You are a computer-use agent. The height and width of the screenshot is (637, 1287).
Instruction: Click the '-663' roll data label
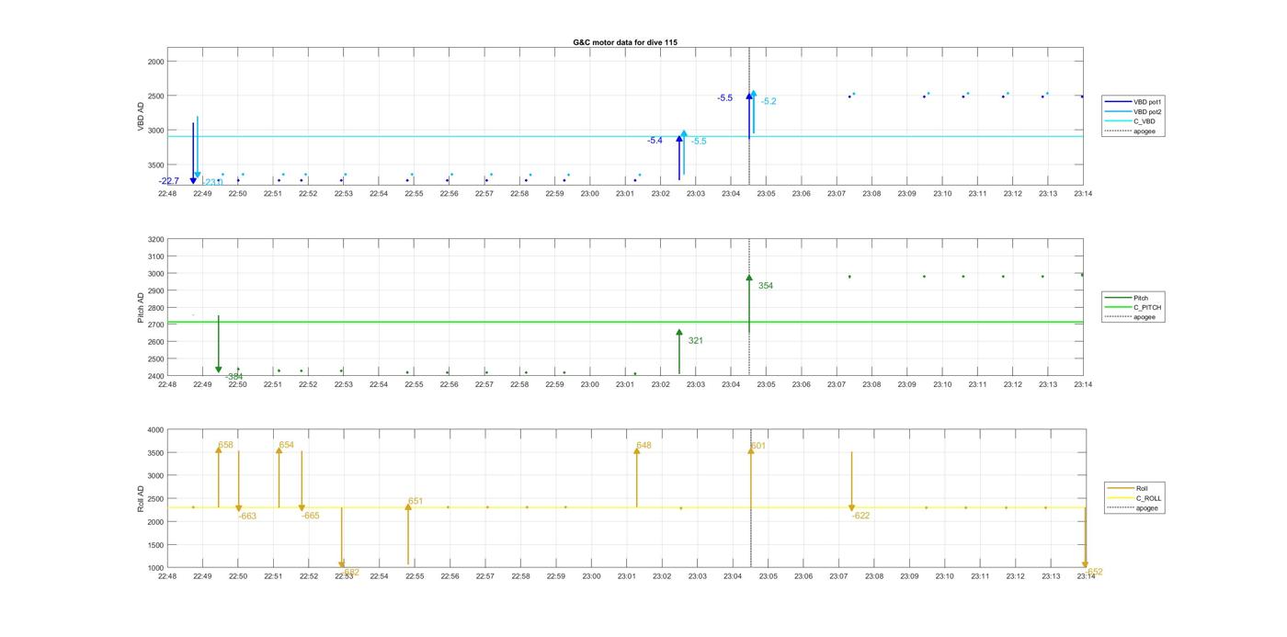(x=247, y=517)
